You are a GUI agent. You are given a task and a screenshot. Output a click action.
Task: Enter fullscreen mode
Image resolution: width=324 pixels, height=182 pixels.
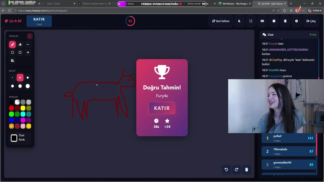coord(251,21)
